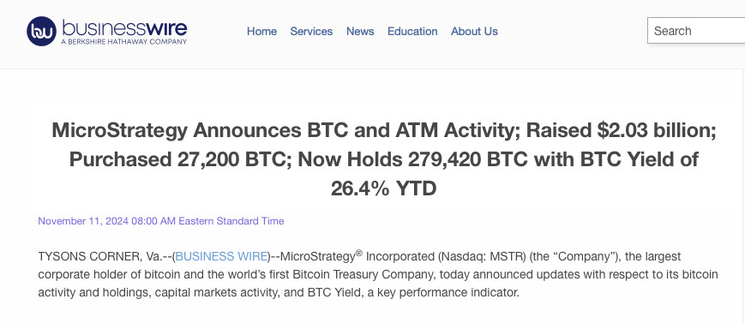Viewport: 745px width, 323px height.
Task: Go to the News section
Action: 360,32
